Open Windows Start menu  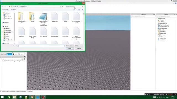pyautogui.click(x=2, y=97)
